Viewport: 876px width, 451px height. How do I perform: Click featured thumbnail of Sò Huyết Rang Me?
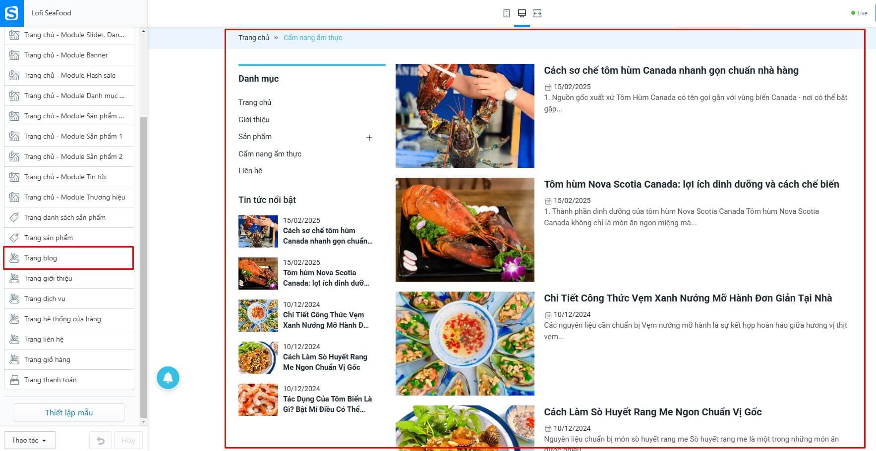click(x=258, y=357)
